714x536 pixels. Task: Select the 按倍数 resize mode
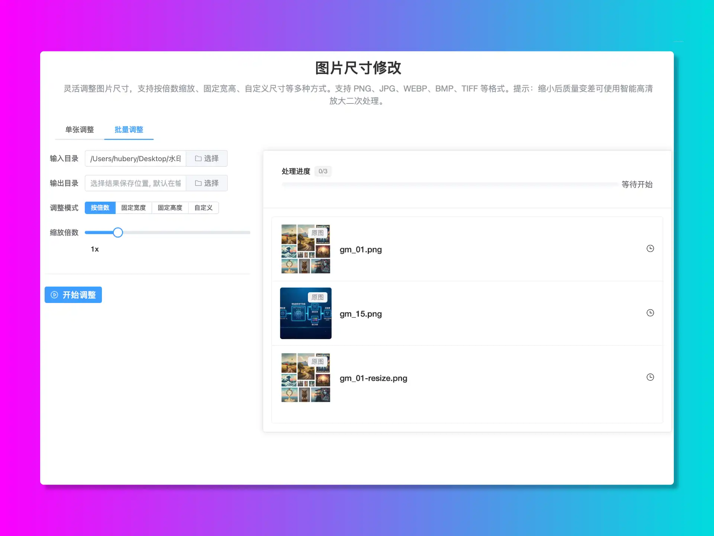100,208
